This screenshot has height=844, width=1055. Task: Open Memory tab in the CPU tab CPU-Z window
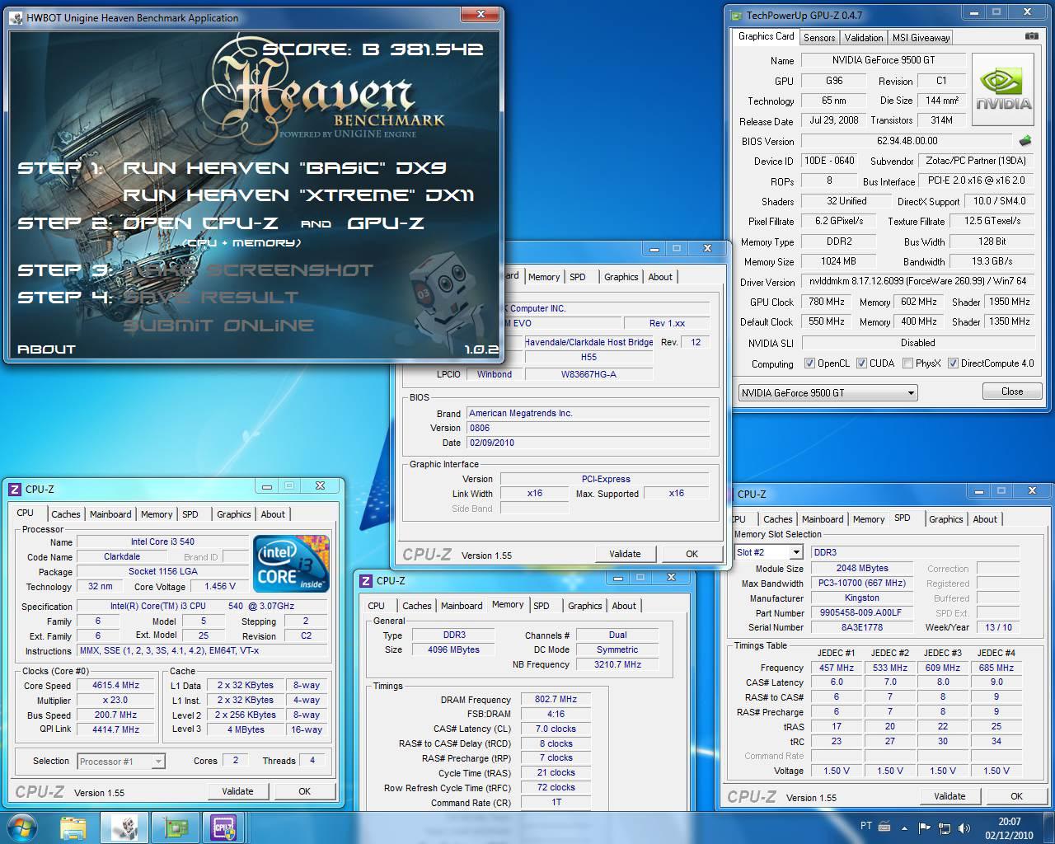coord(157,514)
